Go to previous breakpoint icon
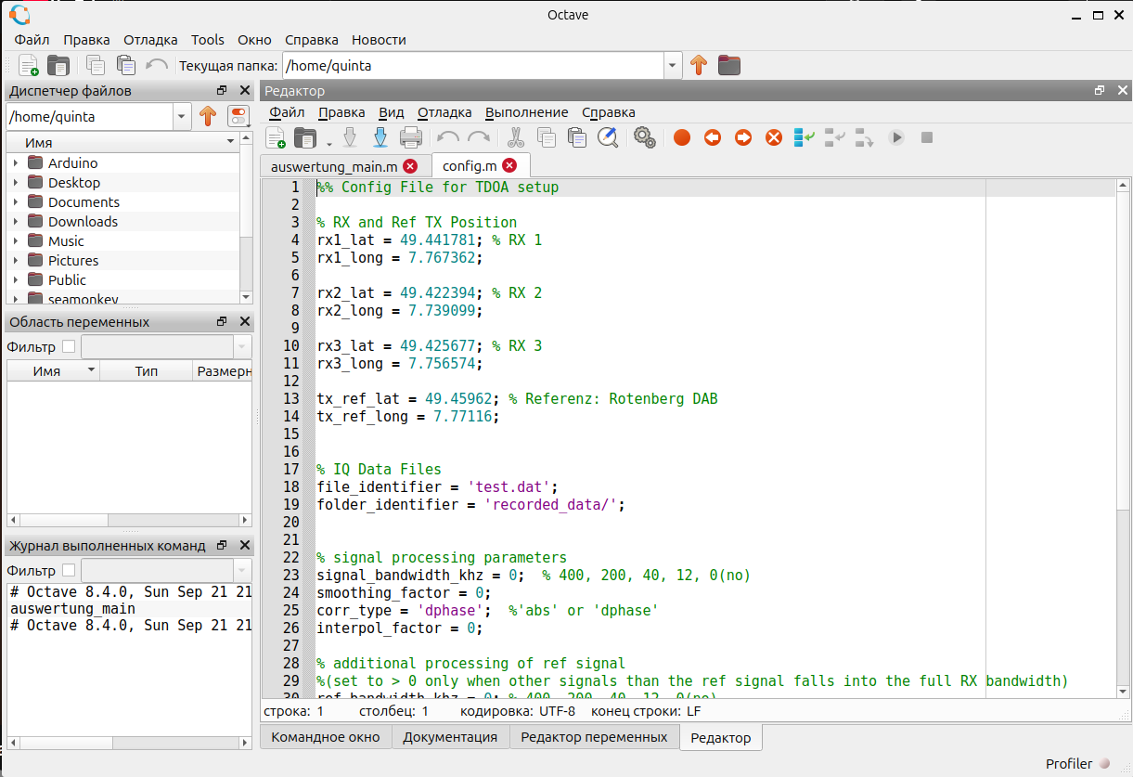This screenshot has height=777, width=1133. click(713, 137)
